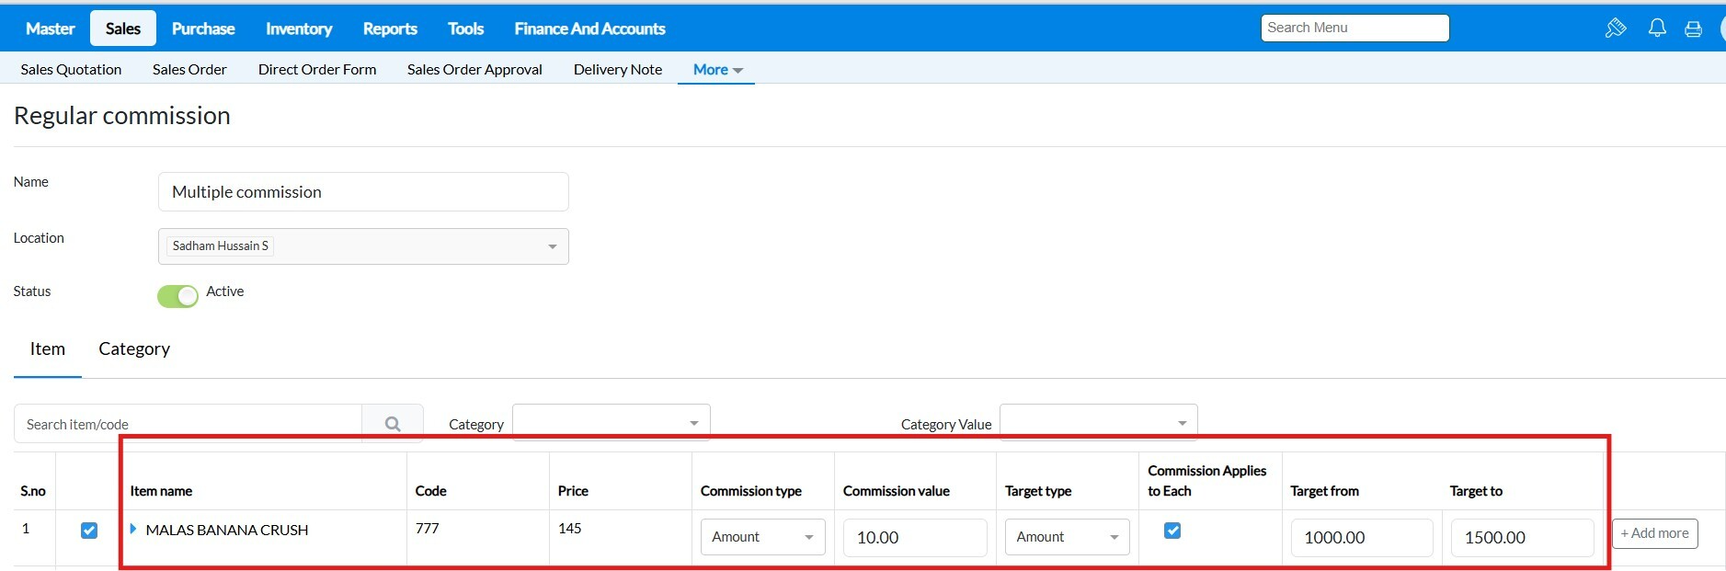Go to Sales Order Approval link
Viewport: 1726px width, 571px height.
(x=474, y=70)
